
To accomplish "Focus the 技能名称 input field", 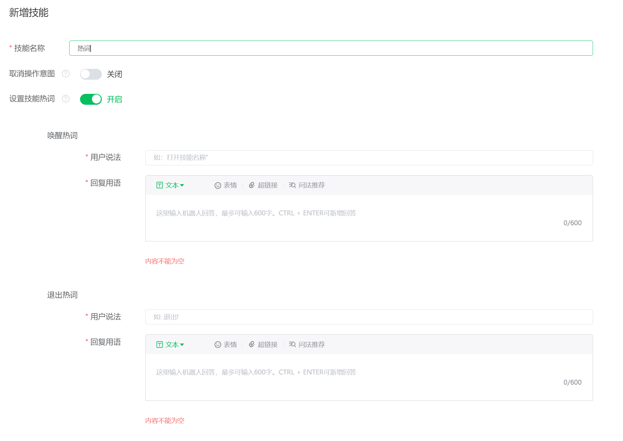I will tap(331, 48).
